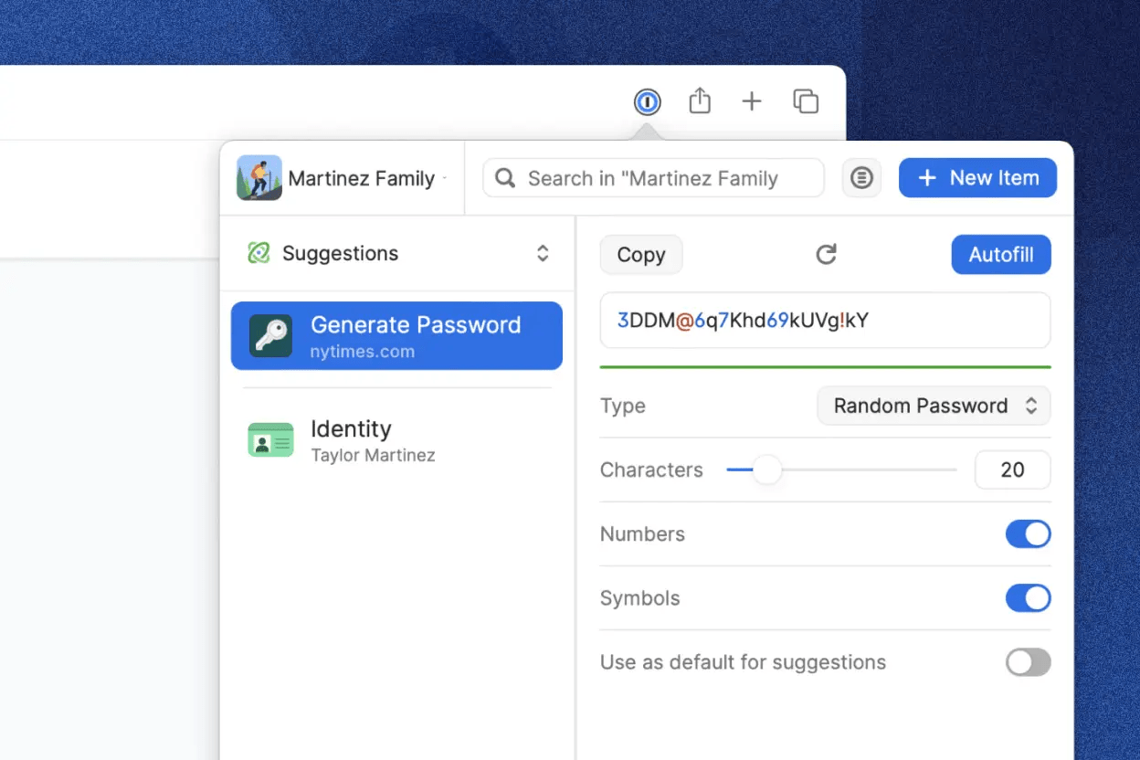
Task: Open the categories filter icon beside New Item
Action: click(861, 177)
